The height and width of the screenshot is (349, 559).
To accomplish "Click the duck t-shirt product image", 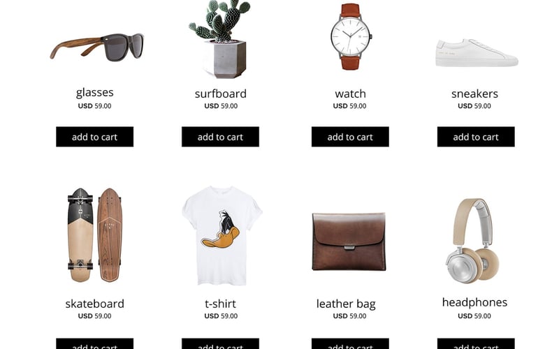I will tap(222, 235).
